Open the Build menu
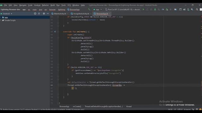 pos(53,5)
